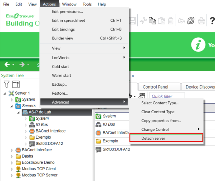Screen dimensions: 215x181
Task: Click the Save toolbar icon
Action: tap(132, 21)
